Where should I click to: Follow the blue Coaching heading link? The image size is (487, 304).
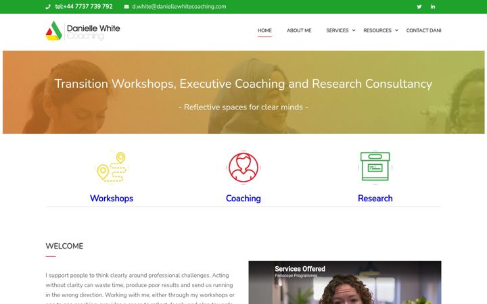[x=243, y=198]
